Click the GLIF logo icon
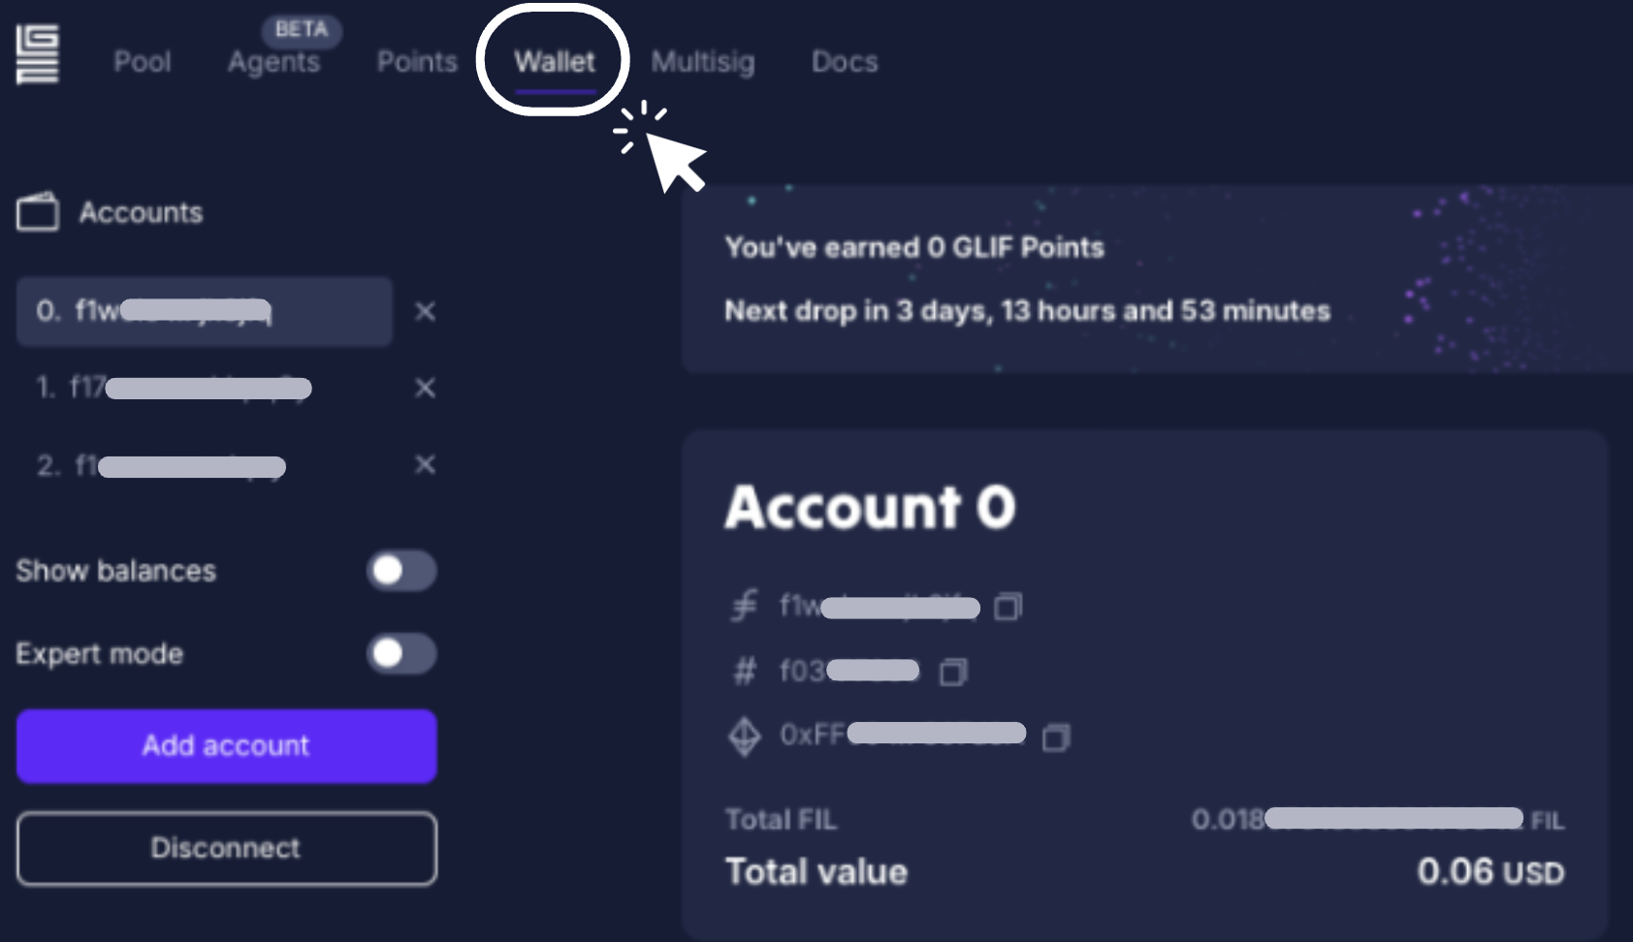This screenshot has width=1633, height=942. point(38,55)
